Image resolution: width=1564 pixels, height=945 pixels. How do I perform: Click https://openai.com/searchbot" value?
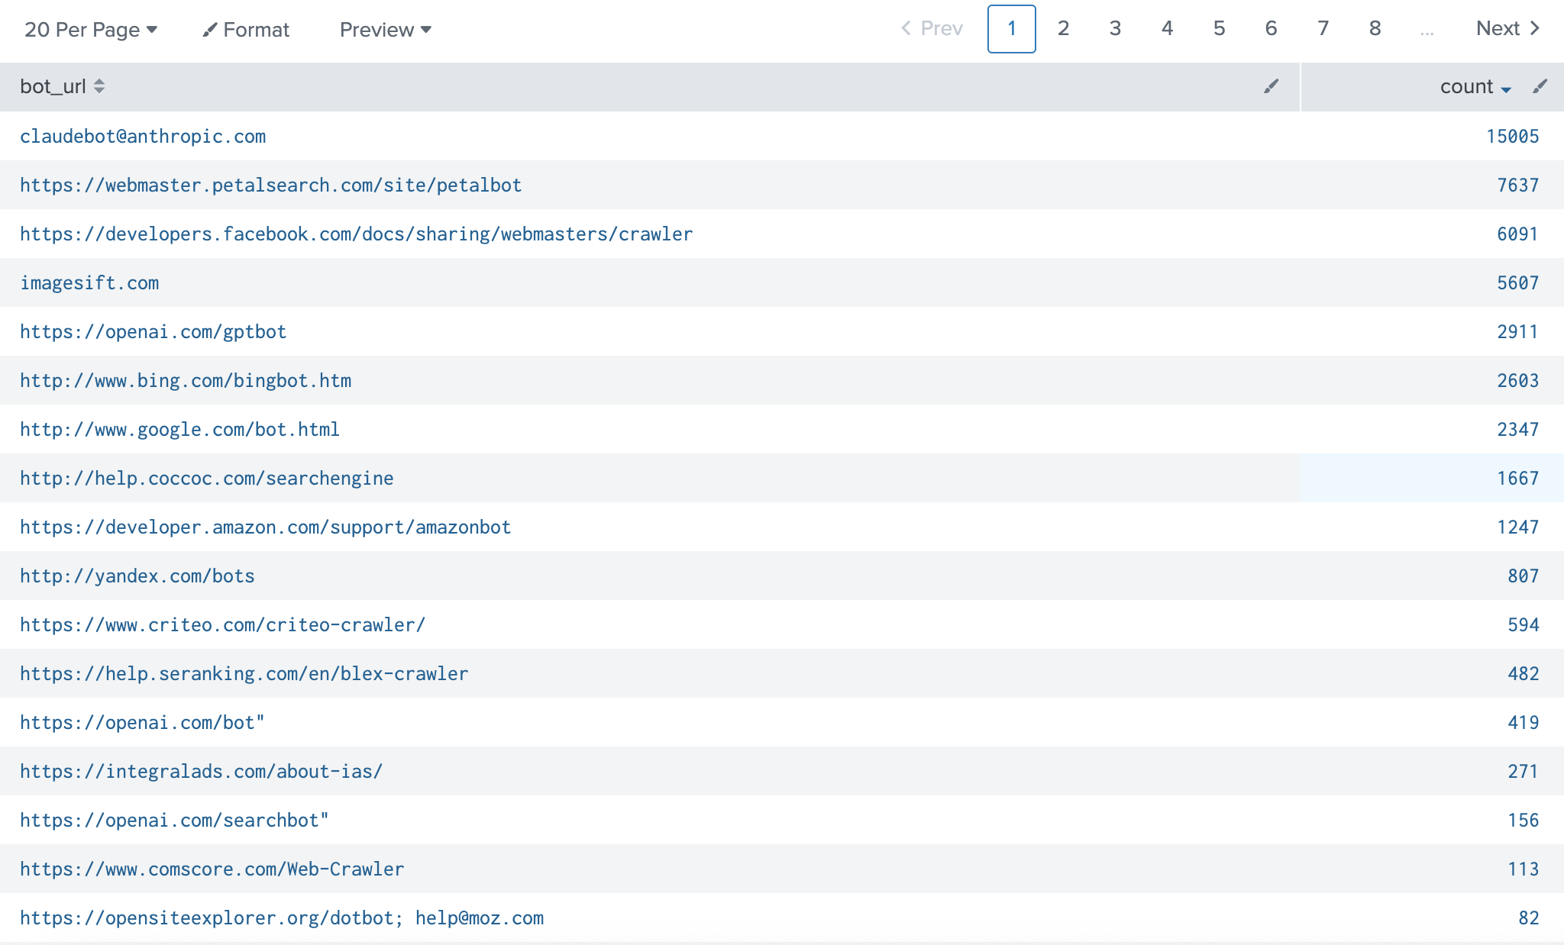(174, 820)
